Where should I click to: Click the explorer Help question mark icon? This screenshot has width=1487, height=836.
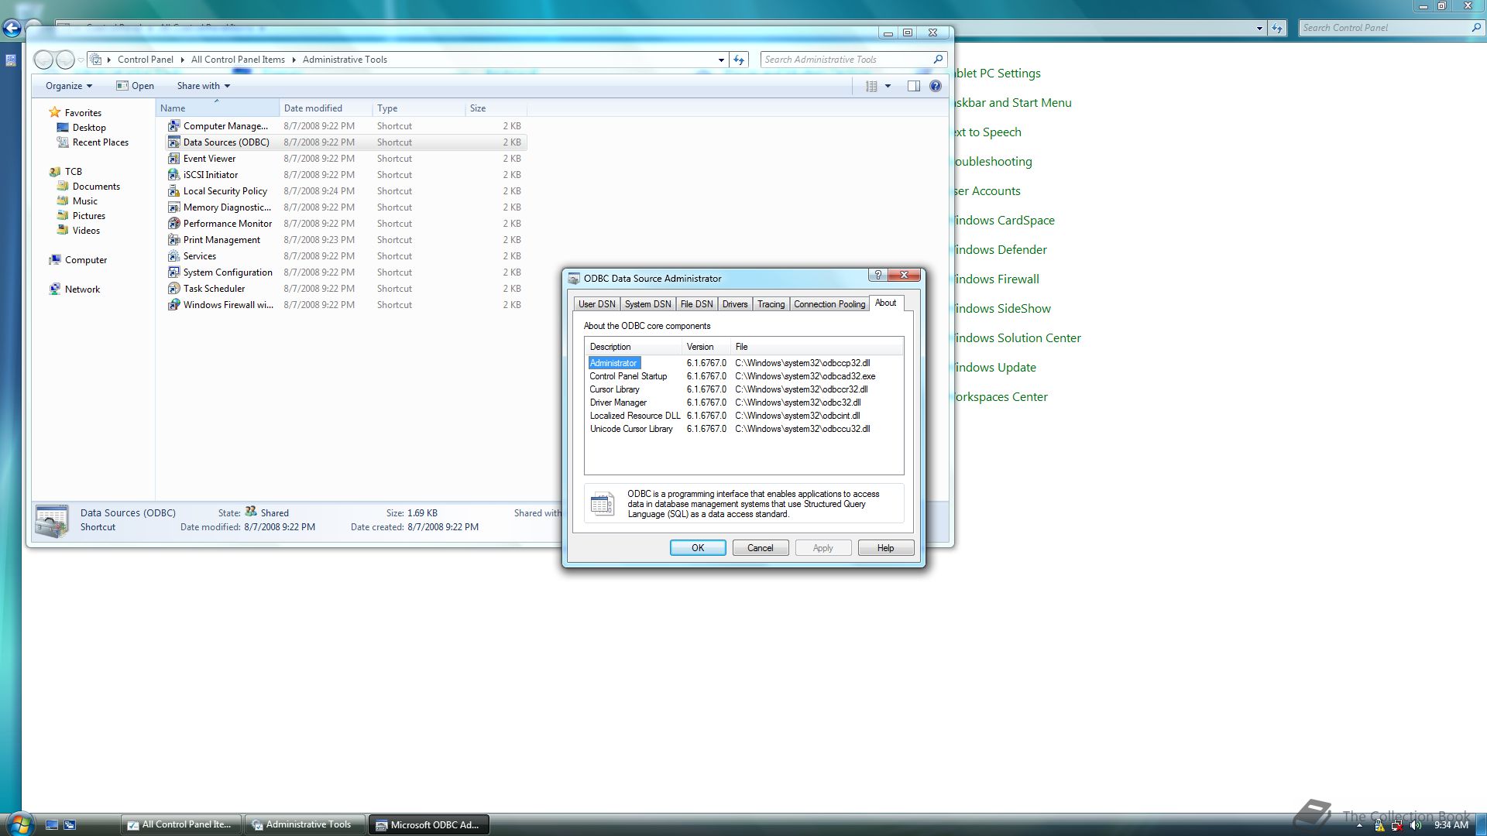coord(936,86)
